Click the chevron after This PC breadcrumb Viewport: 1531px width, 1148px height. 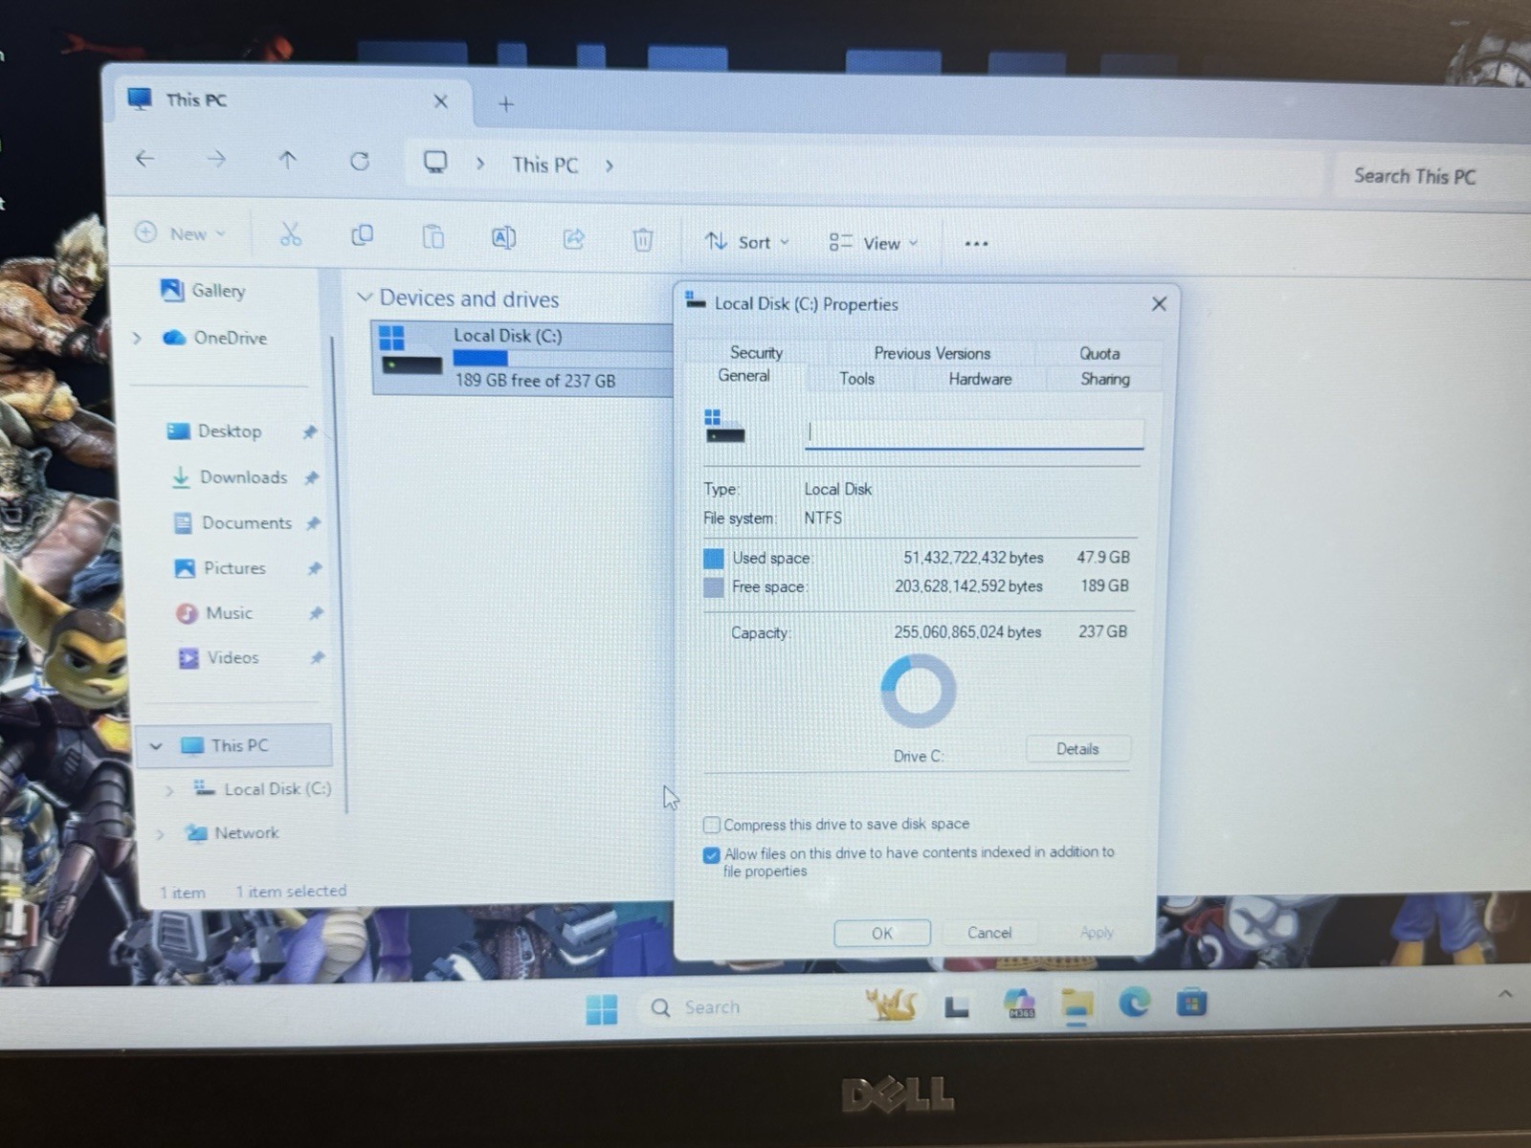tap(610, 166)
